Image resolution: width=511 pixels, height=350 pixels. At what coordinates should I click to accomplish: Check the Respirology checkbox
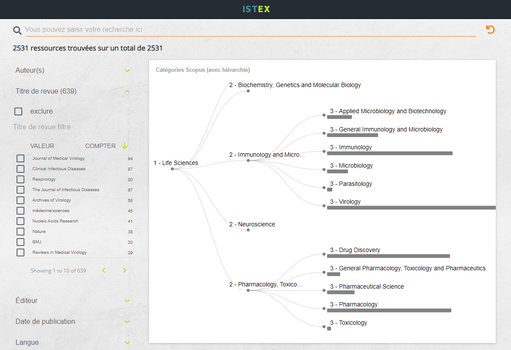(20, 179)
